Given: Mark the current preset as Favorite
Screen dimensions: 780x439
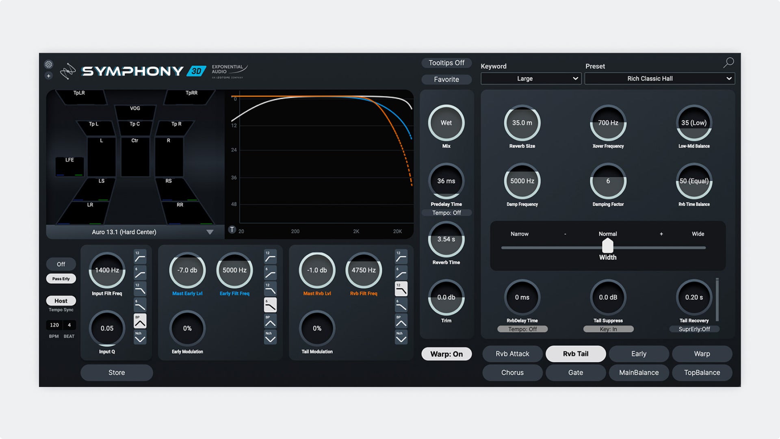Looking at the screenshot, I should pos(446,79).
